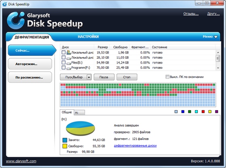
Task: Click the disk usage pie chart
Action: [80, 128]
